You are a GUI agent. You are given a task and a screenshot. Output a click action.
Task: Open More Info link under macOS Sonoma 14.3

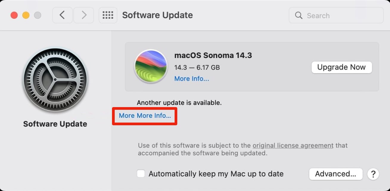pyautogui.click(x=192, y=79)
